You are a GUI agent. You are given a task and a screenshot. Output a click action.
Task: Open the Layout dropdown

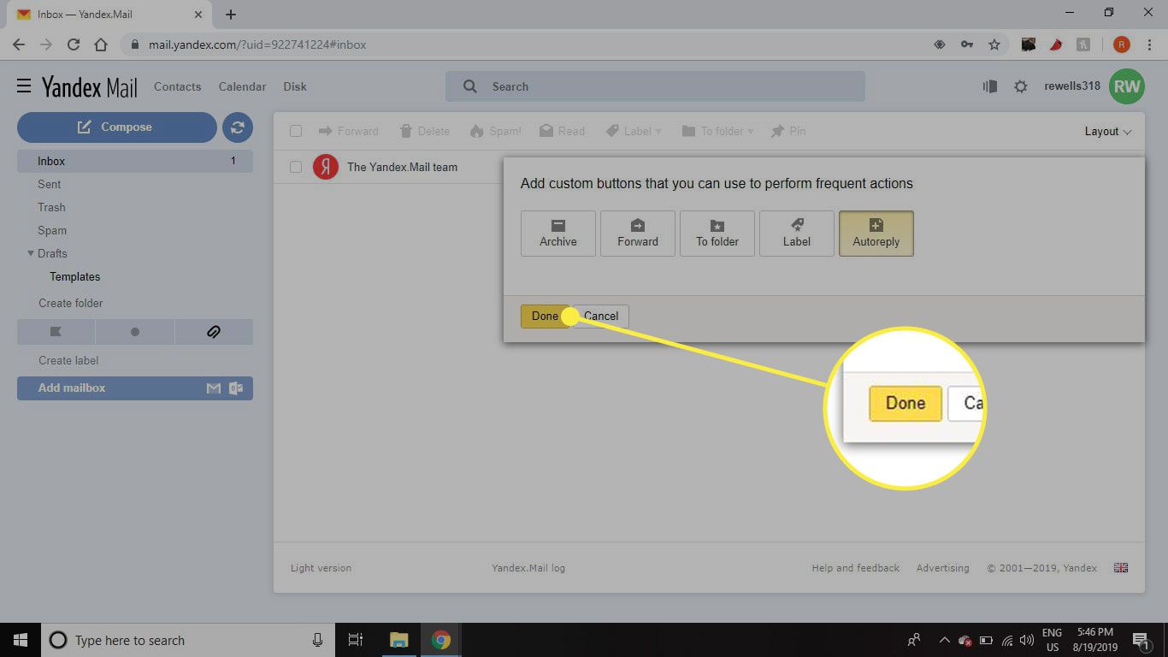coord(1107,131)
